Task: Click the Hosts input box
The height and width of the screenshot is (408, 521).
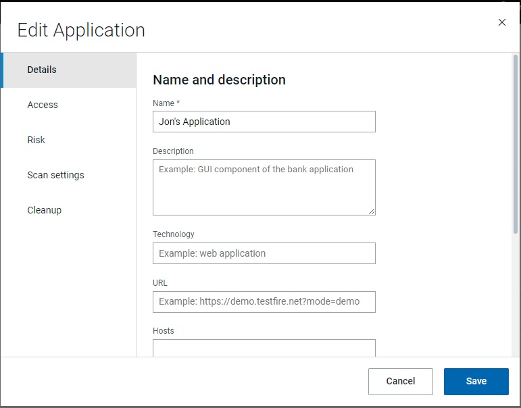Action: click(x=264, y=348)
